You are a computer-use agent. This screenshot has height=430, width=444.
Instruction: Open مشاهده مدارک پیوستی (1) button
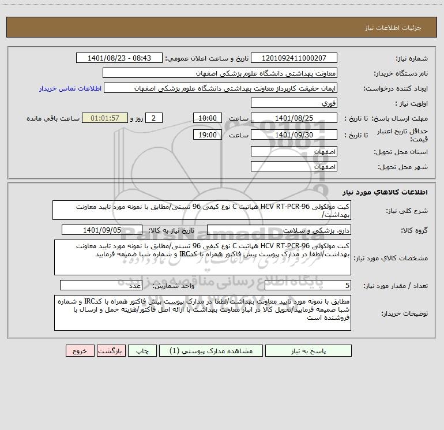211,350
